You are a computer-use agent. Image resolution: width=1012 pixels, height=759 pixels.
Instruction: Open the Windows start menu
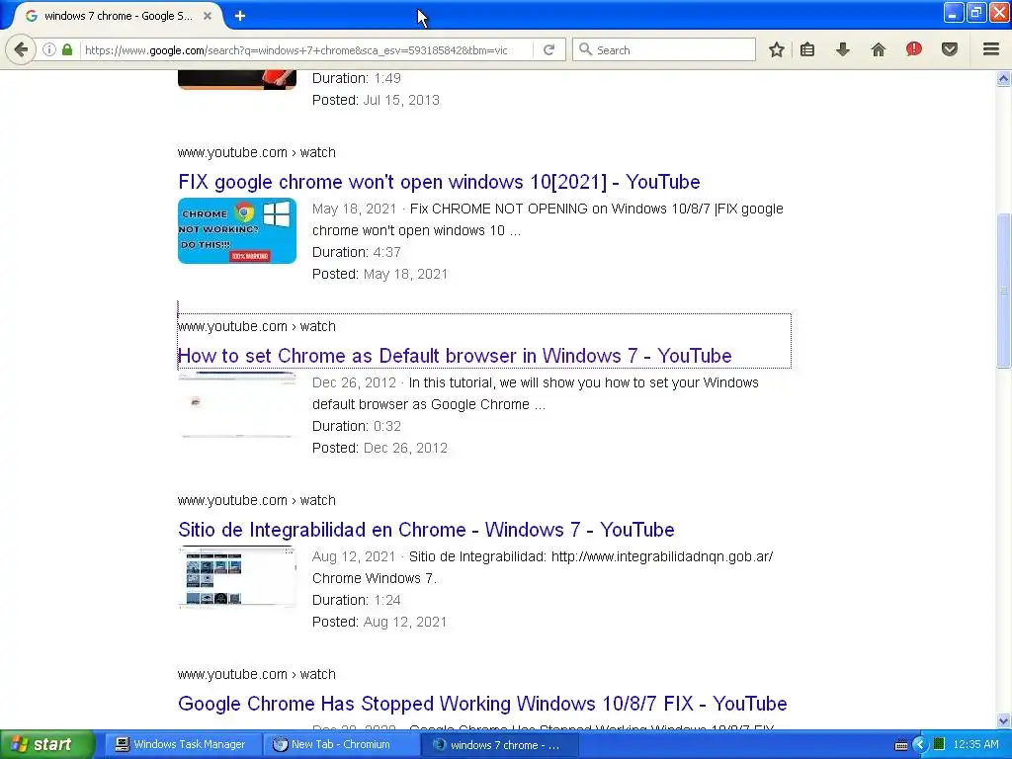point(47,745)
